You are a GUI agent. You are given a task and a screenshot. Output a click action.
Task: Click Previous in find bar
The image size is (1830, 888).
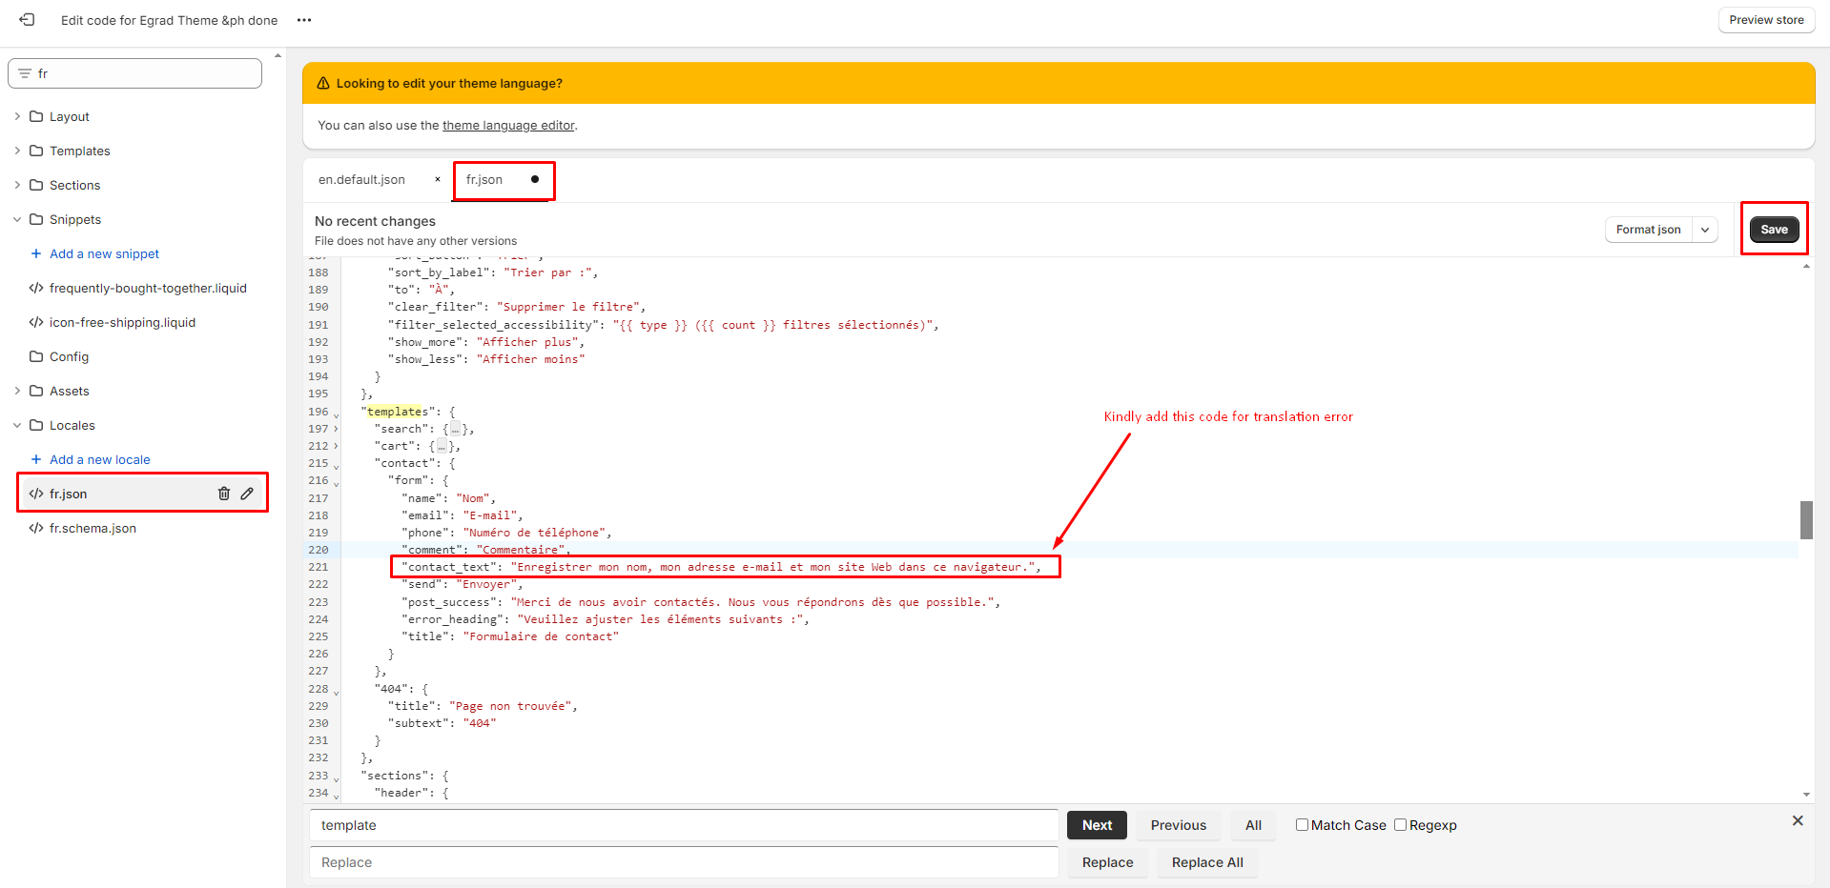1178,825
